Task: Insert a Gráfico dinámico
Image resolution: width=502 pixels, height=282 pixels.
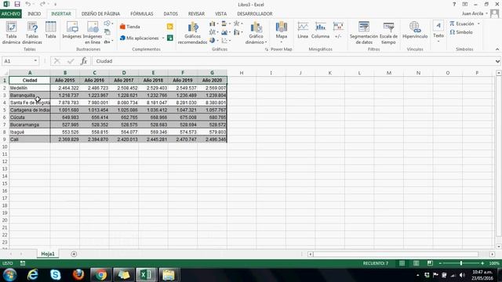Action: point(256,33)
